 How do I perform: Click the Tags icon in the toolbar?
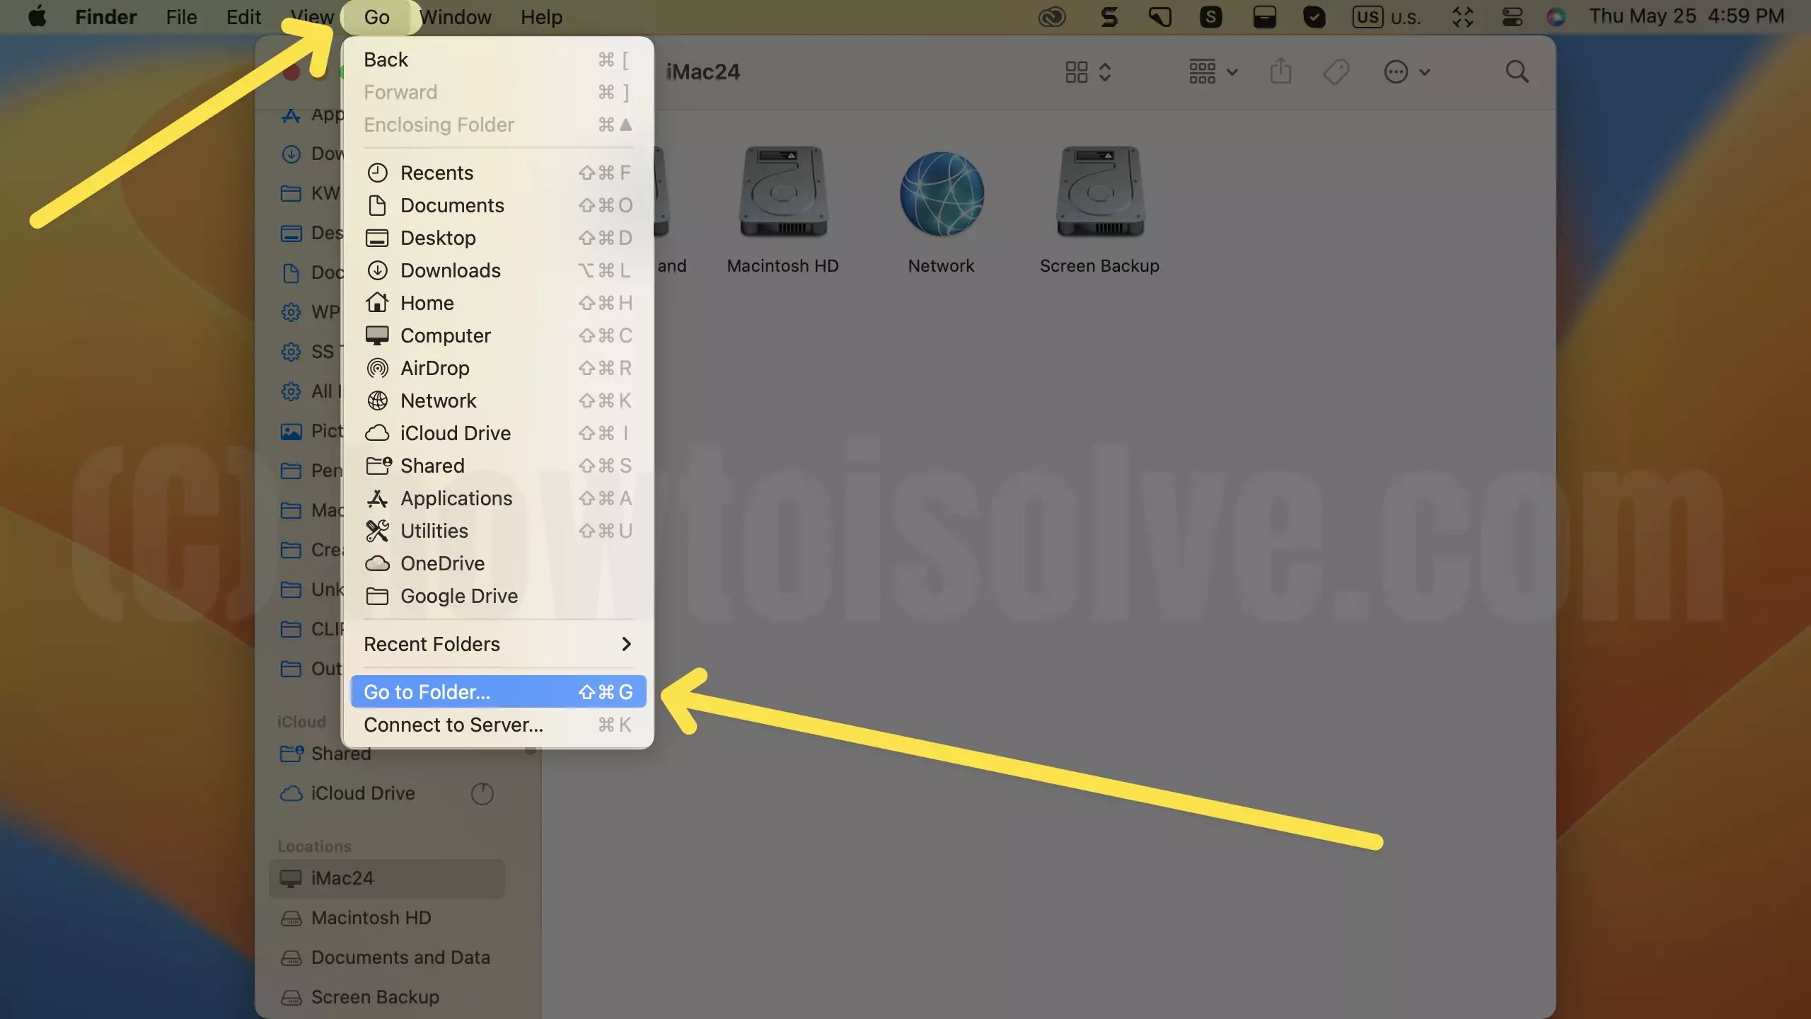click(x=1336, y=71)
